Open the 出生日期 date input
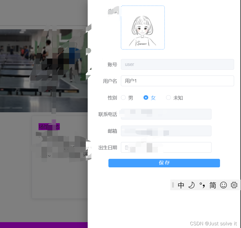 coord(166,147)
